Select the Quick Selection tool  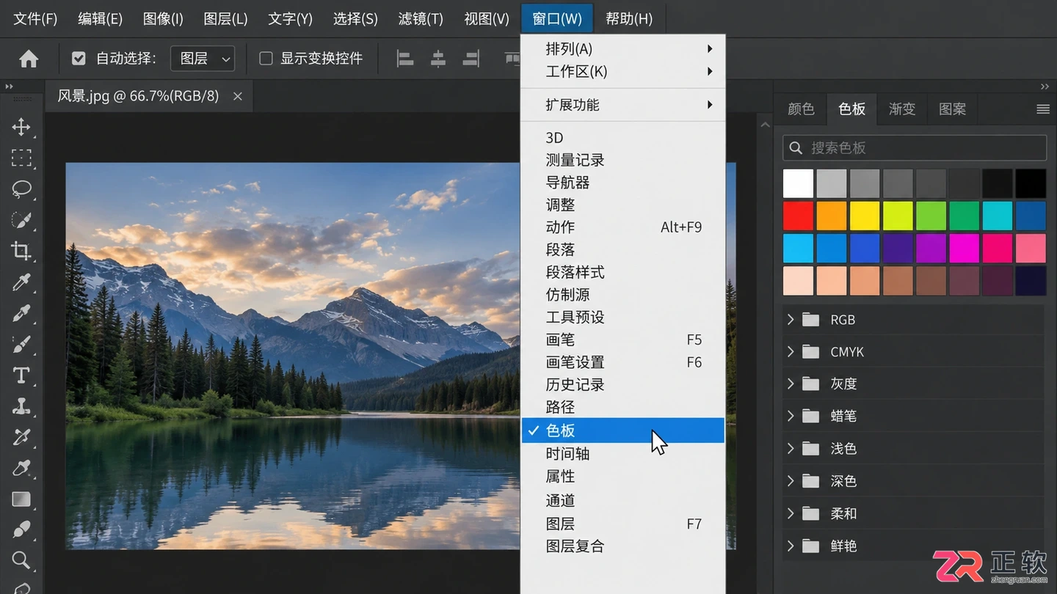21,219
